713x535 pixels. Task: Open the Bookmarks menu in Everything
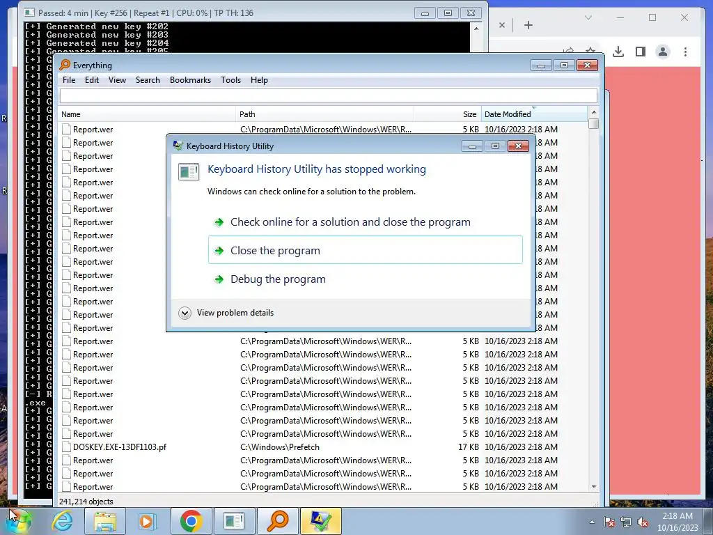tap(190, 80)
